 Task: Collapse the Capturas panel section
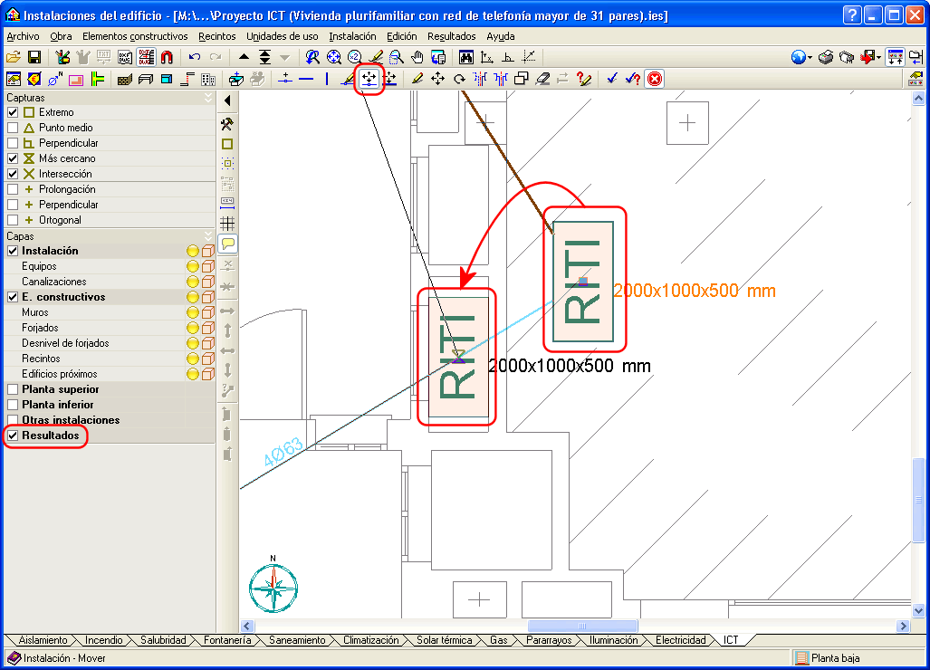208,97
